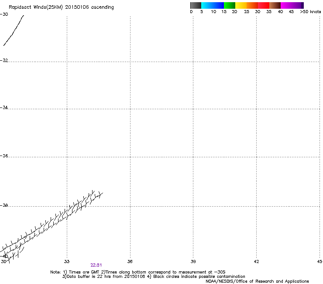323x284 pixels.
Task: Click the yellow 20-25 knots color band
Action: point(241,5)
